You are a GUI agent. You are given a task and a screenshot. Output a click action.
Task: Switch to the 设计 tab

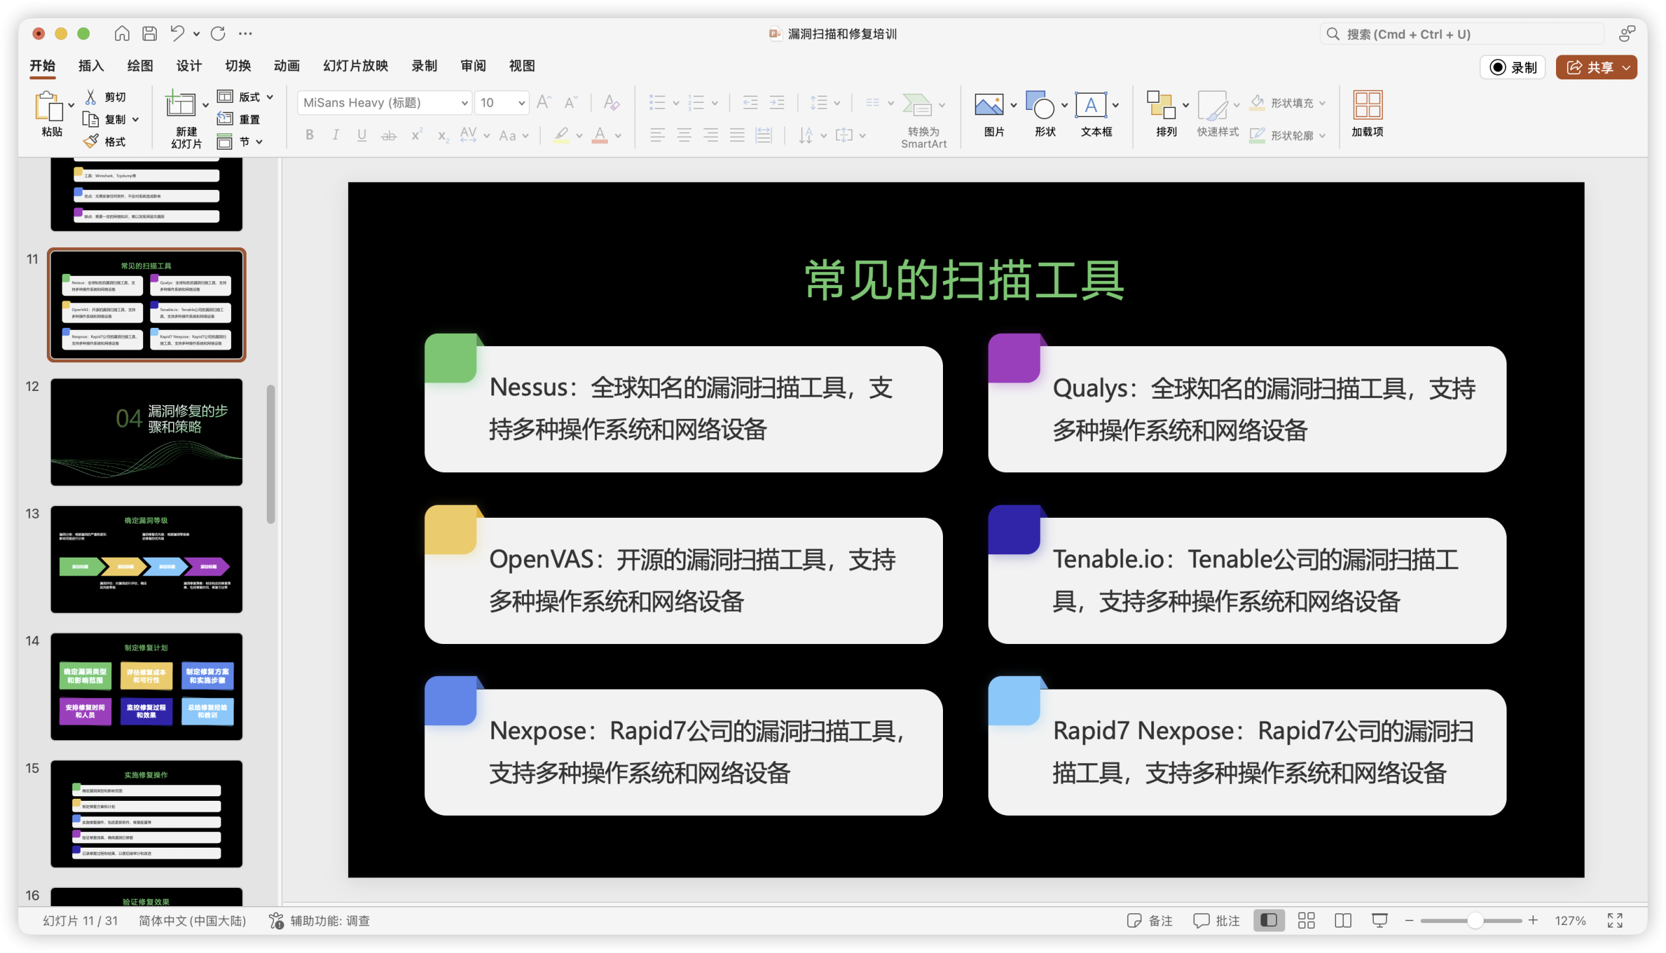[x=189, y=66]
